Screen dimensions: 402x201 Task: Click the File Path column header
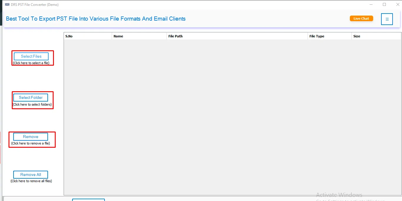(237, 36)
